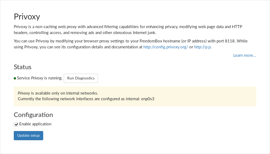The image size is (270, 154).
Task: Open the Learn more... link
Action: [x=245, y=55]
